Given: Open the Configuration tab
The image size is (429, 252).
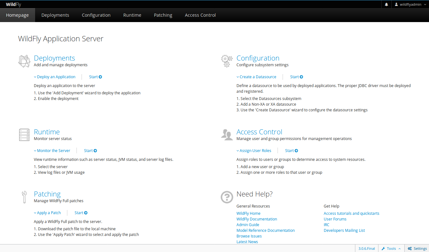Looking at the screenshot, I should [96, 15].
